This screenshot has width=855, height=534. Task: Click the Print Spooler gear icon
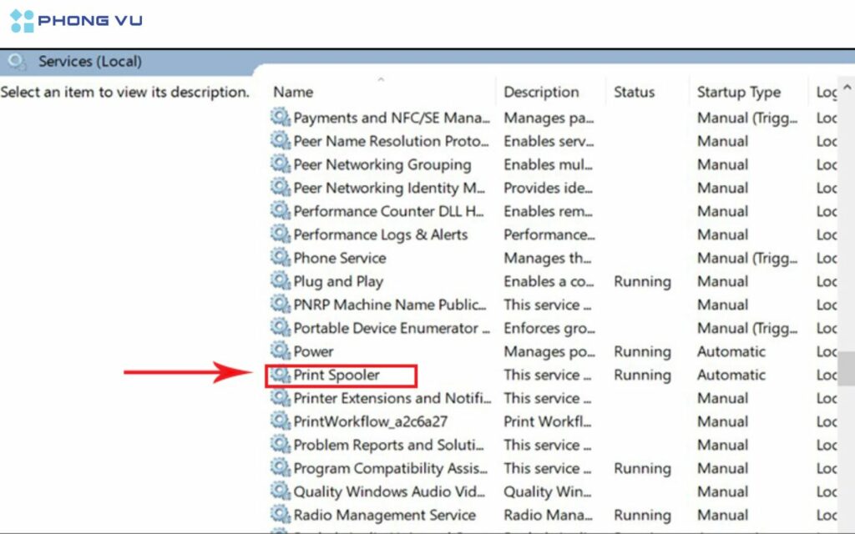click(280, 375)
